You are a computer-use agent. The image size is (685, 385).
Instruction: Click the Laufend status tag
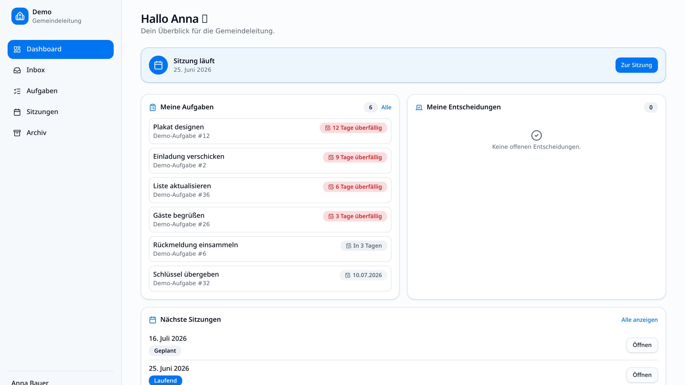(x=166, y=380)
